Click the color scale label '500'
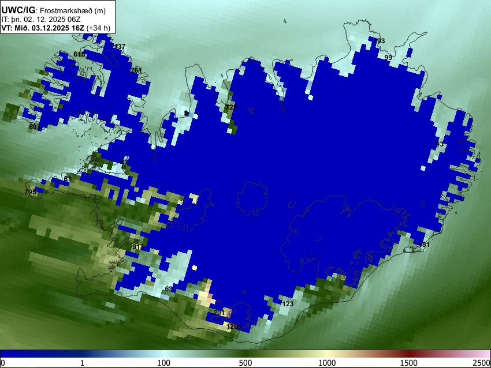 point(245,363)
